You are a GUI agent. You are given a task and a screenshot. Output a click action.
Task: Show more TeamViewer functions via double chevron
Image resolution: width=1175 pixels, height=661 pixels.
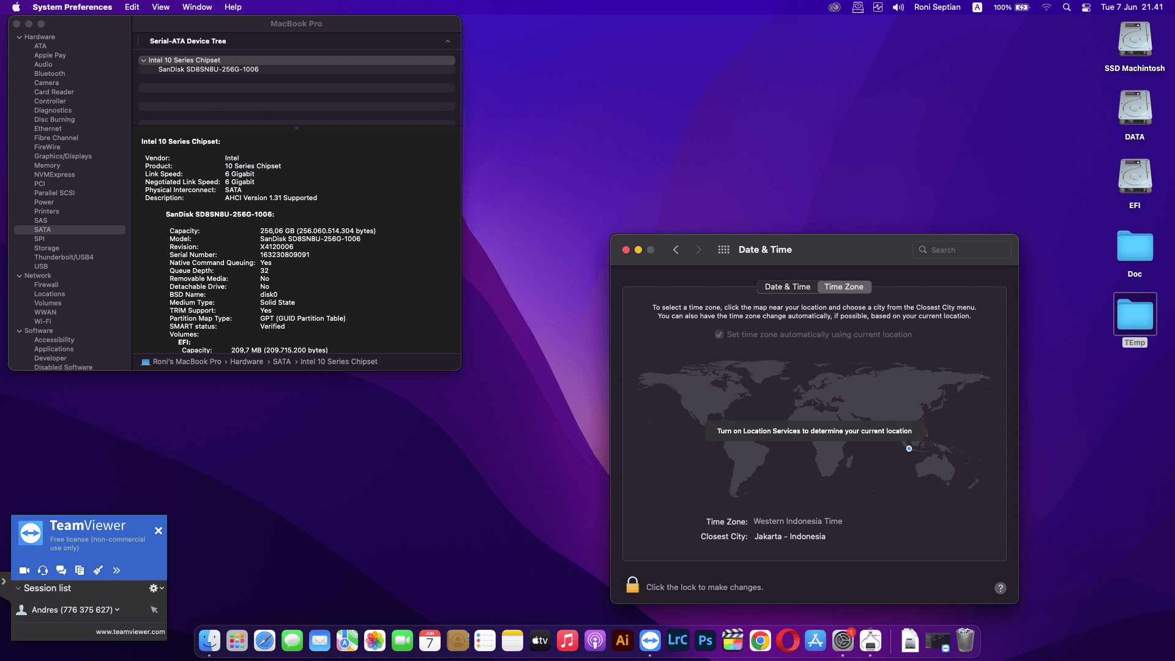pyautogui.click(x=116, y=570)
